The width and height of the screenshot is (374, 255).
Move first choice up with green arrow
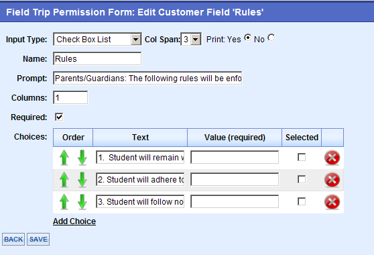coord(64,158)
